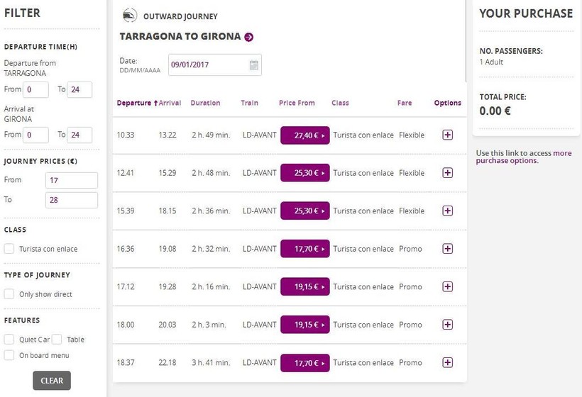Click the train icon next to Outward Journey
The width and height of the screenshot is (582, 397).
(x=130, y=16)
